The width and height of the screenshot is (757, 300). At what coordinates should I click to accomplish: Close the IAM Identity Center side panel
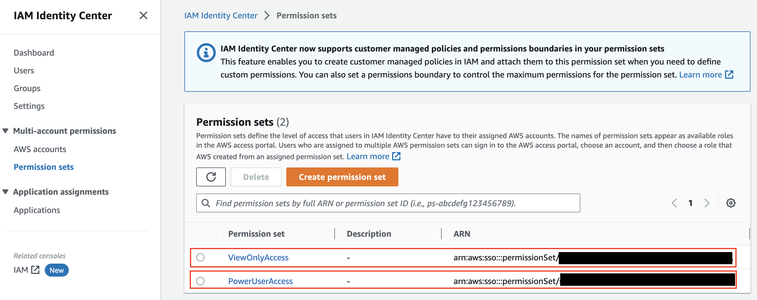pos(143,15)
